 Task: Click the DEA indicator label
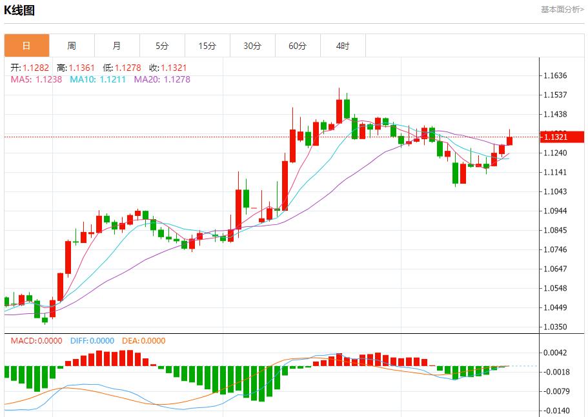tap(143, 341)
